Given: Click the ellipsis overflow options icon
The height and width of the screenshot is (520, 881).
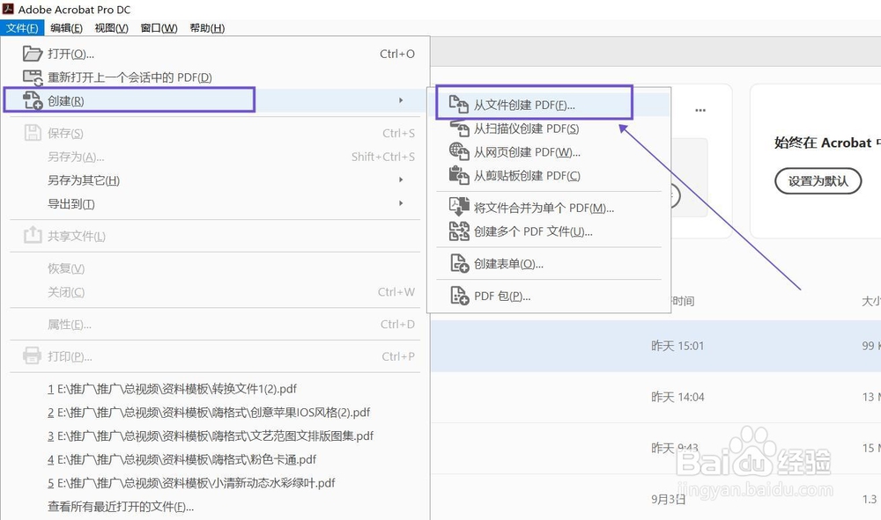Looking at the screenshot, I should (700, 108).
